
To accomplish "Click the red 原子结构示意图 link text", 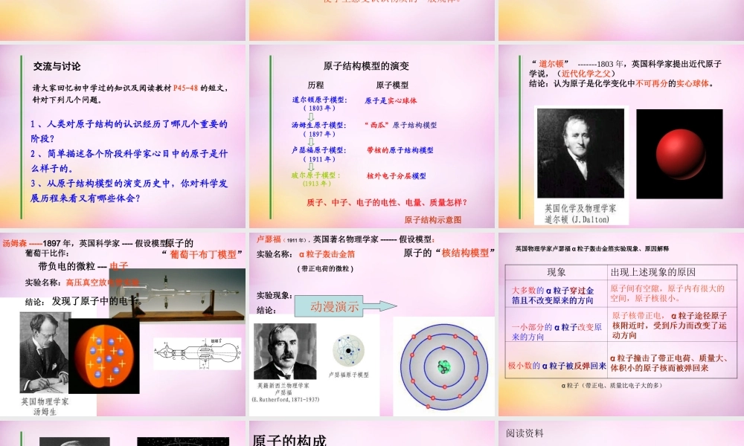I will point(434,219).
